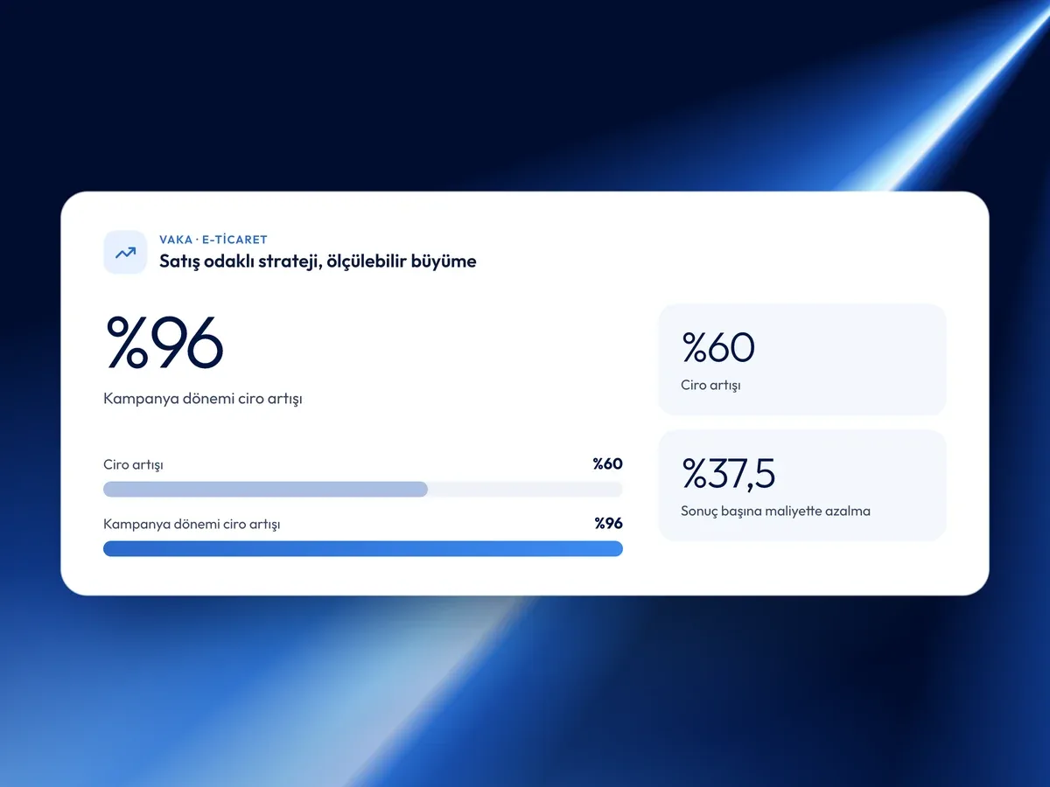Select the 'VAKA · E-TİCARET' label

tap(213, 240)
